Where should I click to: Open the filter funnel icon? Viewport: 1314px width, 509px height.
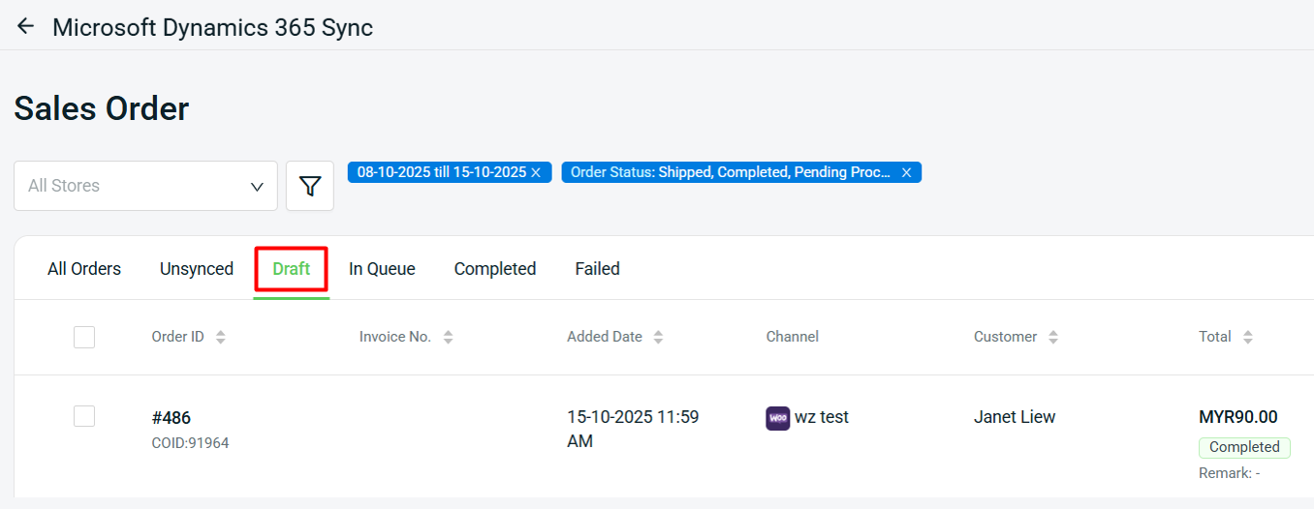[310, 186]
